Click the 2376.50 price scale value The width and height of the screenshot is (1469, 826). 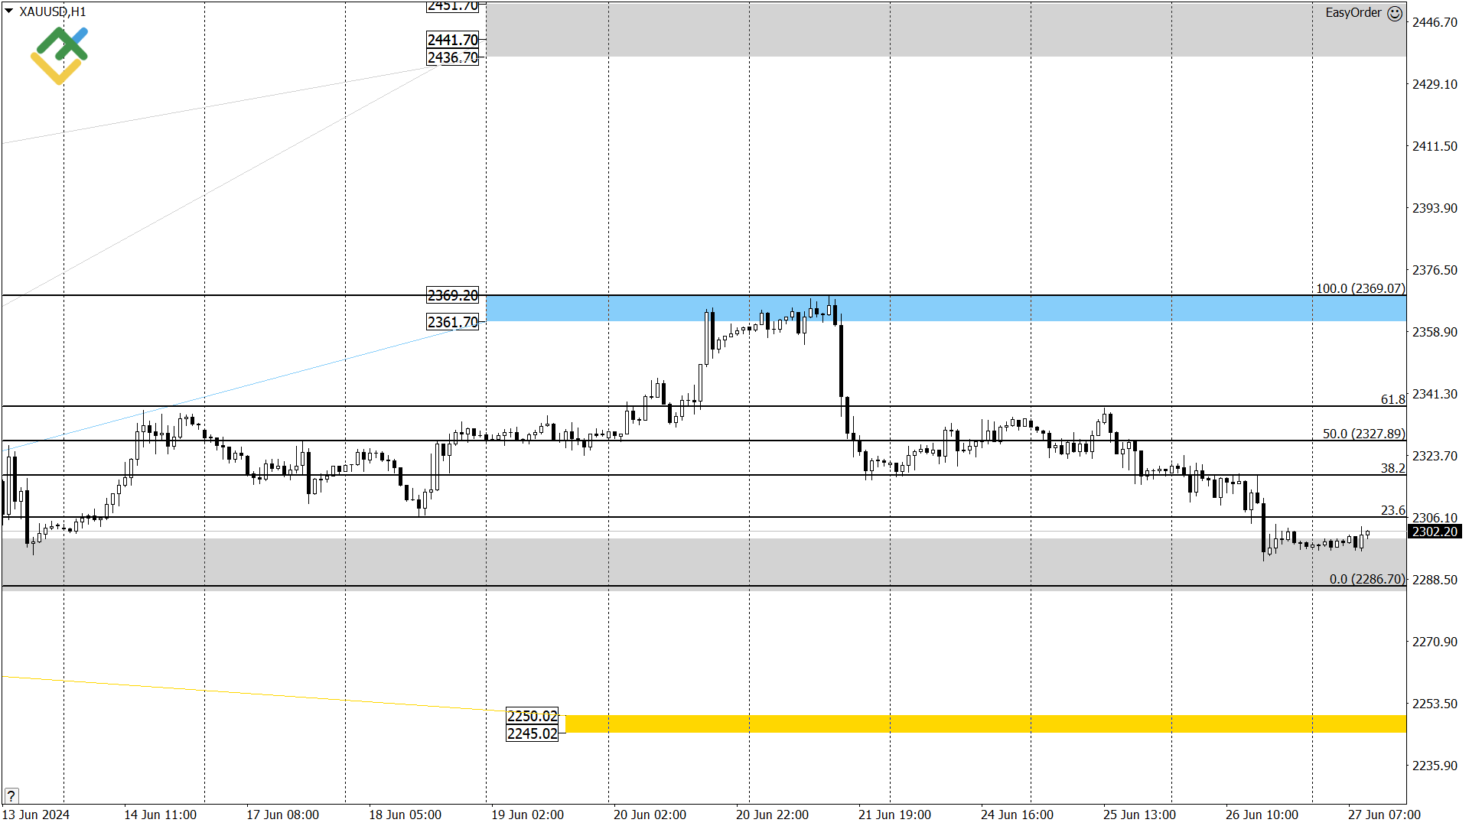1435,270
